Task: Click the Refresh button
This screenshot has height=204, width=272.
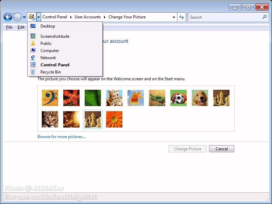Action: click(x=182, y=17)
